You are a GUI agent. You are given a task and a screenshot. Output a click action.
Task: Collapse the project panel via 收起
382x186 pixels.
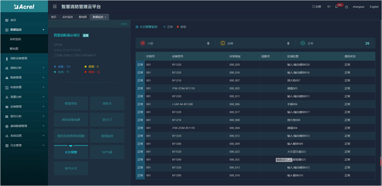[x=123, y=24]
